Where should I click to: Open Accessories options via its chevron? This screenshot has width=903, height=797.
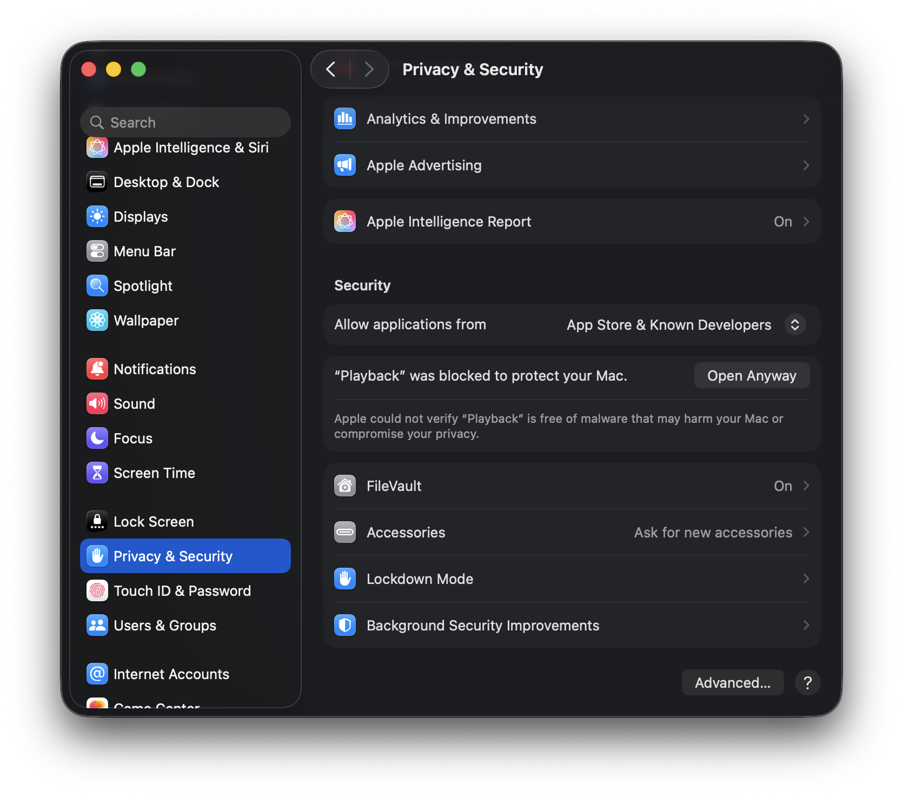806,533
